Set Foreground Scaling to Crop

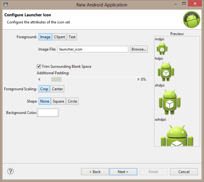[44, 89]
